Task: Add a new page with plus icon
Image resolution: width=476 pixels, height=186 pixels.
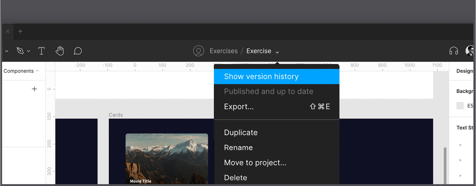Action: [34, 89]
